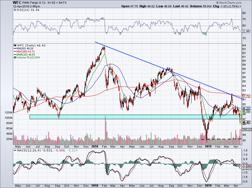
Task: Click the RSI(14) 31.96 panel label
Action: [x=28, y=10]
